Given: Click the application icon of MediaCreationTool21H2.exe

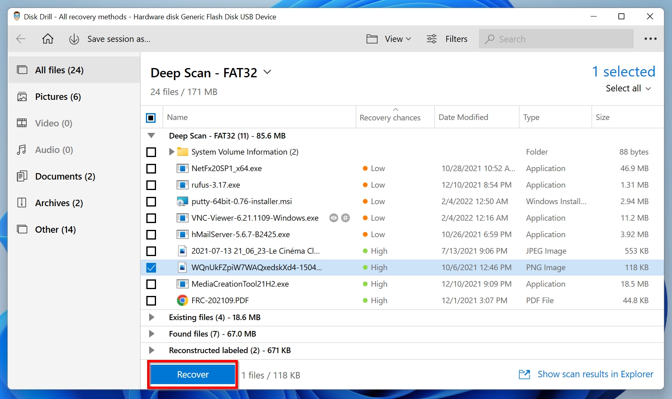Looking at the screenshot, I should tap(183, 284).
